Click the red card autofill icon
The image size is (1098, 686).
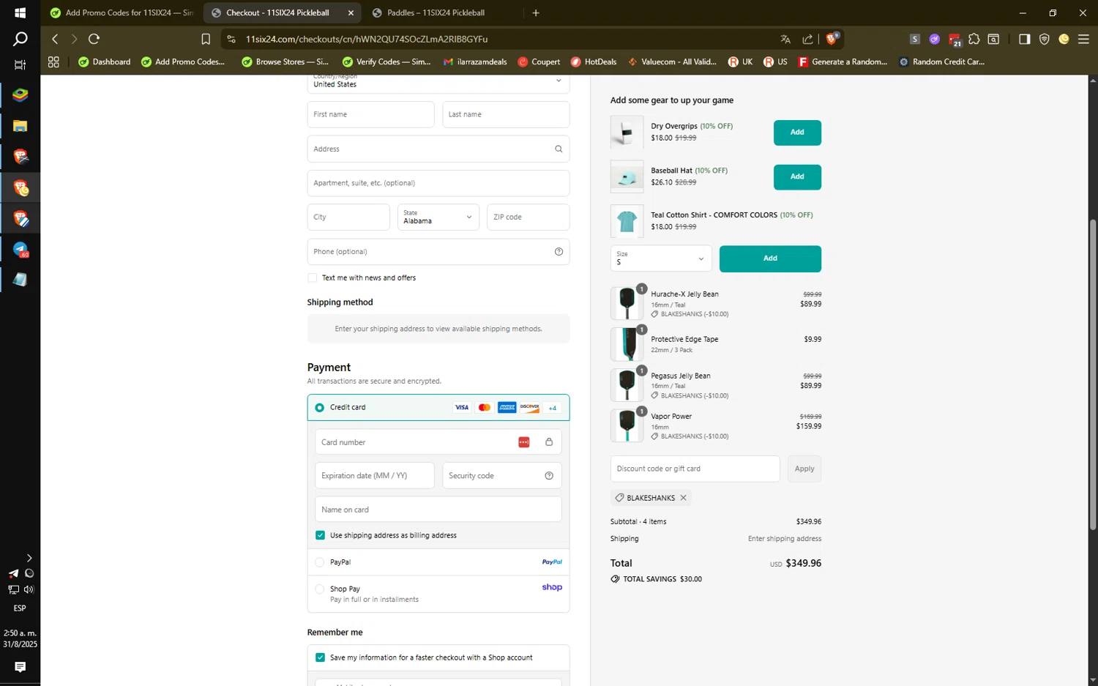point(524,442)
